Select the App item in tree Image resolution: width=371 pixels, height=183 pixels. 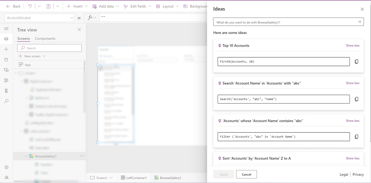[x=28, y=65]
